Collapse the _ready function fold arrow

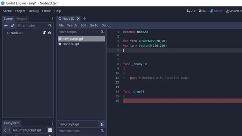pyautogui.click(x=121, y=64)
